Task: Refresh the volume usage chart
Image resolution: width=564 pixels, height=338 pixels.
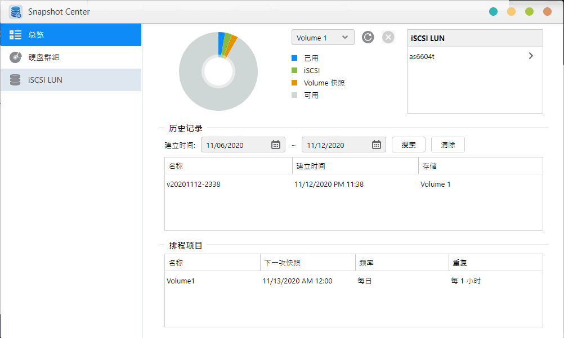Action: [x=369, y=37]
